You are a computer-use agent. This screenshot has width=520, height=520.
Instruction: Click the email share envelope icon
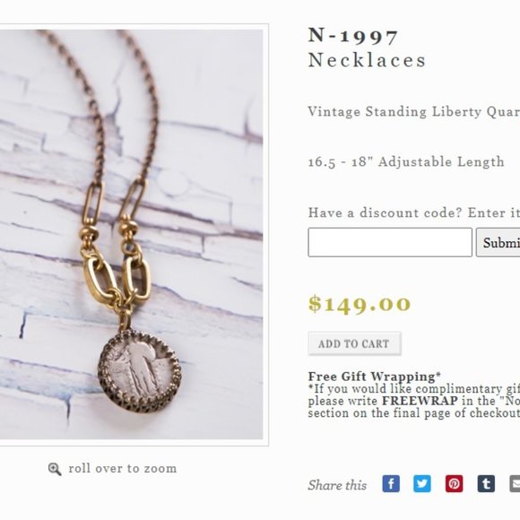515,483
